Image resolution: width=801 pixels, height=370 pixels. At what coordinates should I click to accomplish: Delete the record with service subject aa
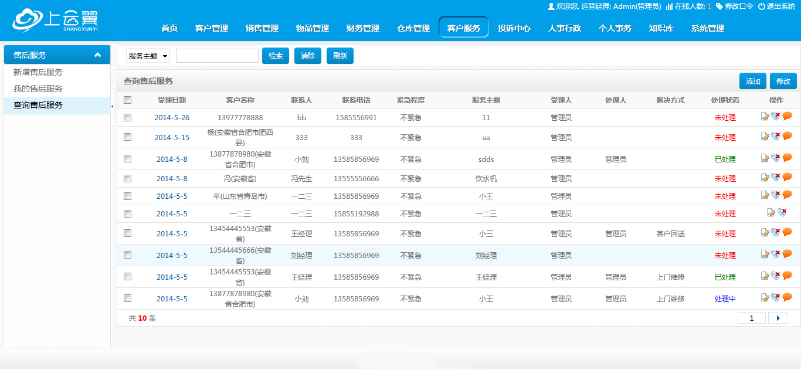[775, 137]
